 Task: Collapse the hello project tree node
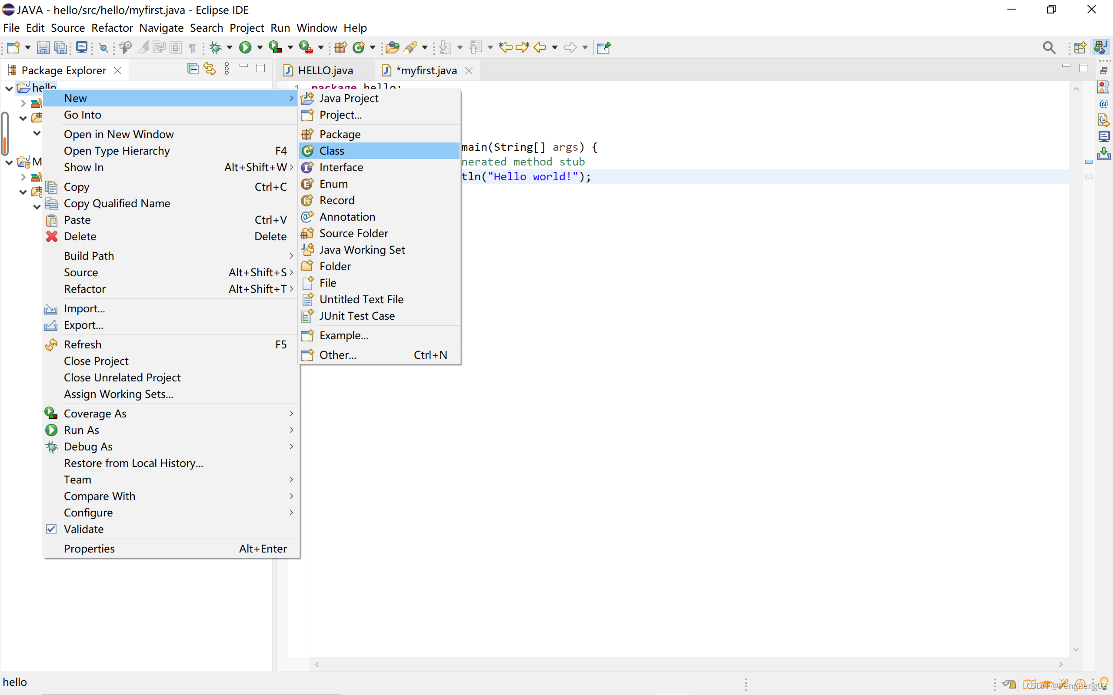[x=9, y=88]
